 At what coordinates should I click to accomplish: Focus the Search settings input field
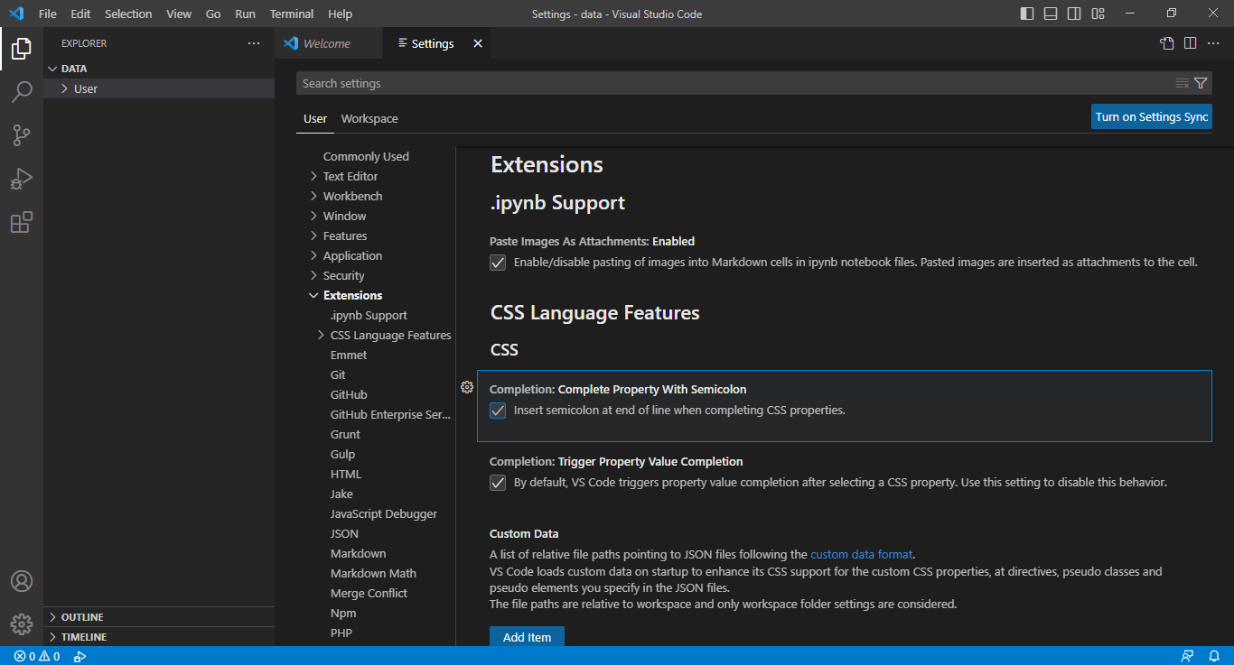(x=734, y=83)
